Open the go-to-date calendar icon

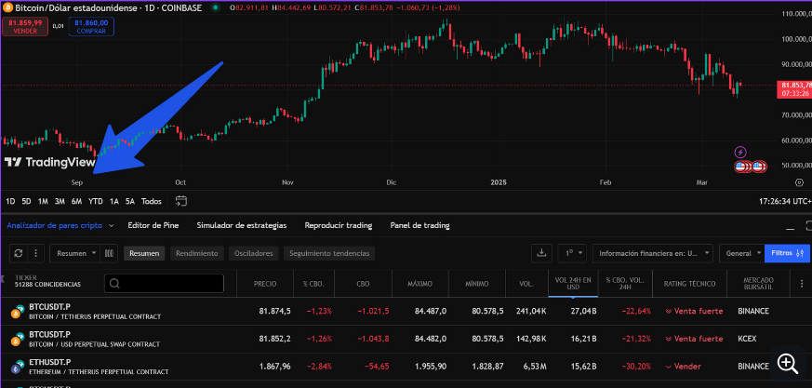point(180,201)
